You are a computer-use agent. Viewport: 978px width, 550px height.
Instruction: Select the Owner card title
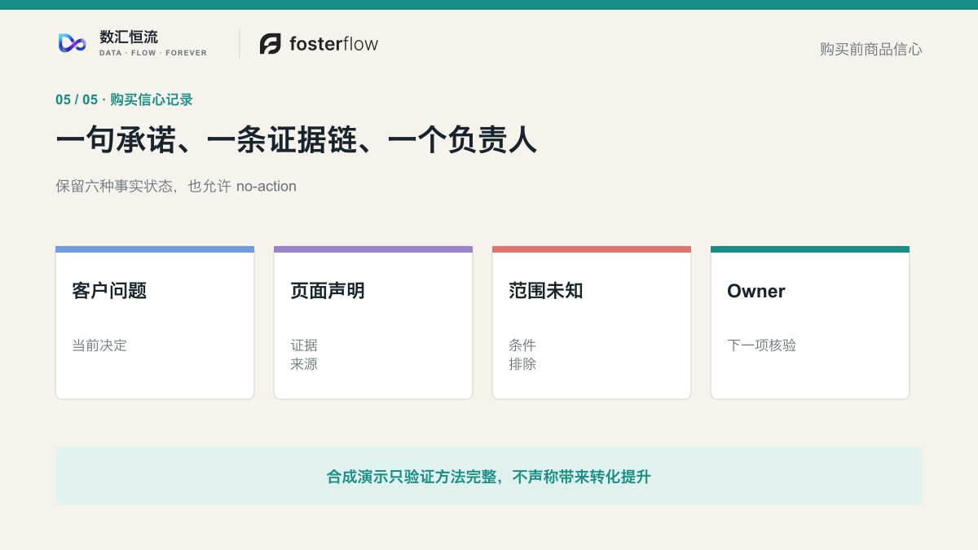click(x=756, y=291)
